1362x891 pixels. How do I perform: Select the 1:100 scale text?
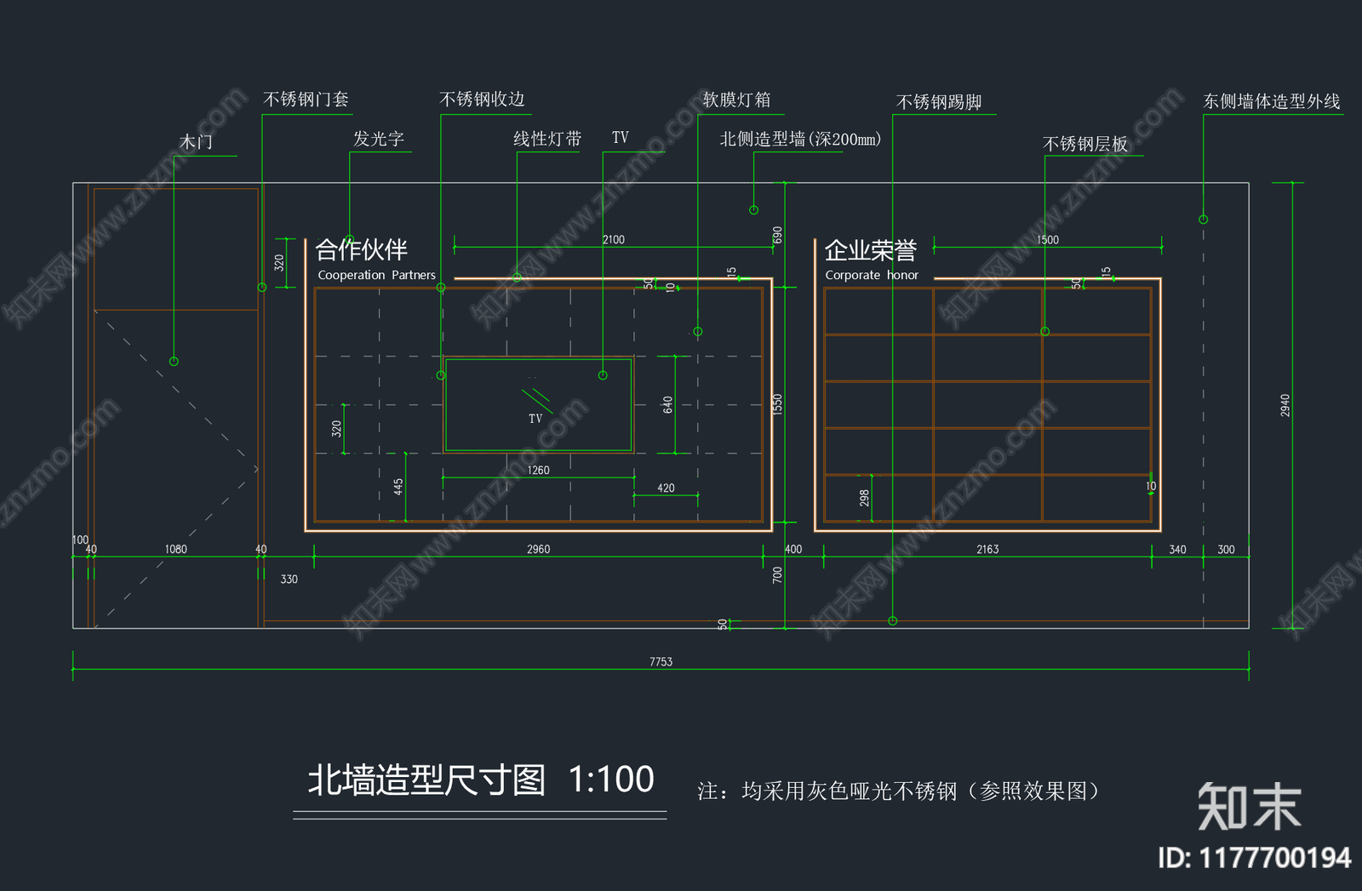pyautogui.click(x=611, y=779)
